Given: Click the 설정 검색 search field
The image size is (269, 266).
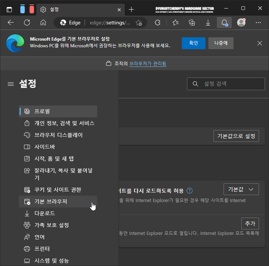Looking at the screenshot, I should (x=226, y=84).
